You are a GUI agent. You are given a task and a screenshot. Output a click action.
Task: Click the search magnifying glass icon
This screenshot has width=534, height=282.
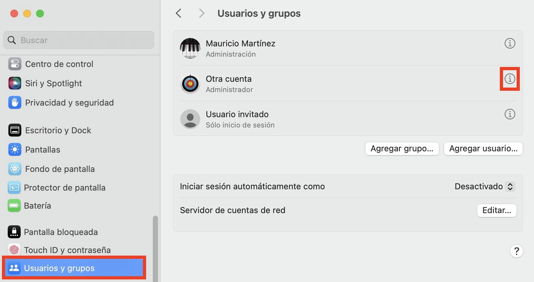point(12,40)
